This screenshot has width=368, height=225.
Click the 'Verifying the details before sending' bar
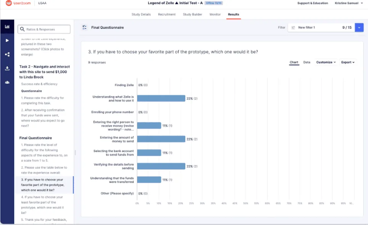point(161,166)
